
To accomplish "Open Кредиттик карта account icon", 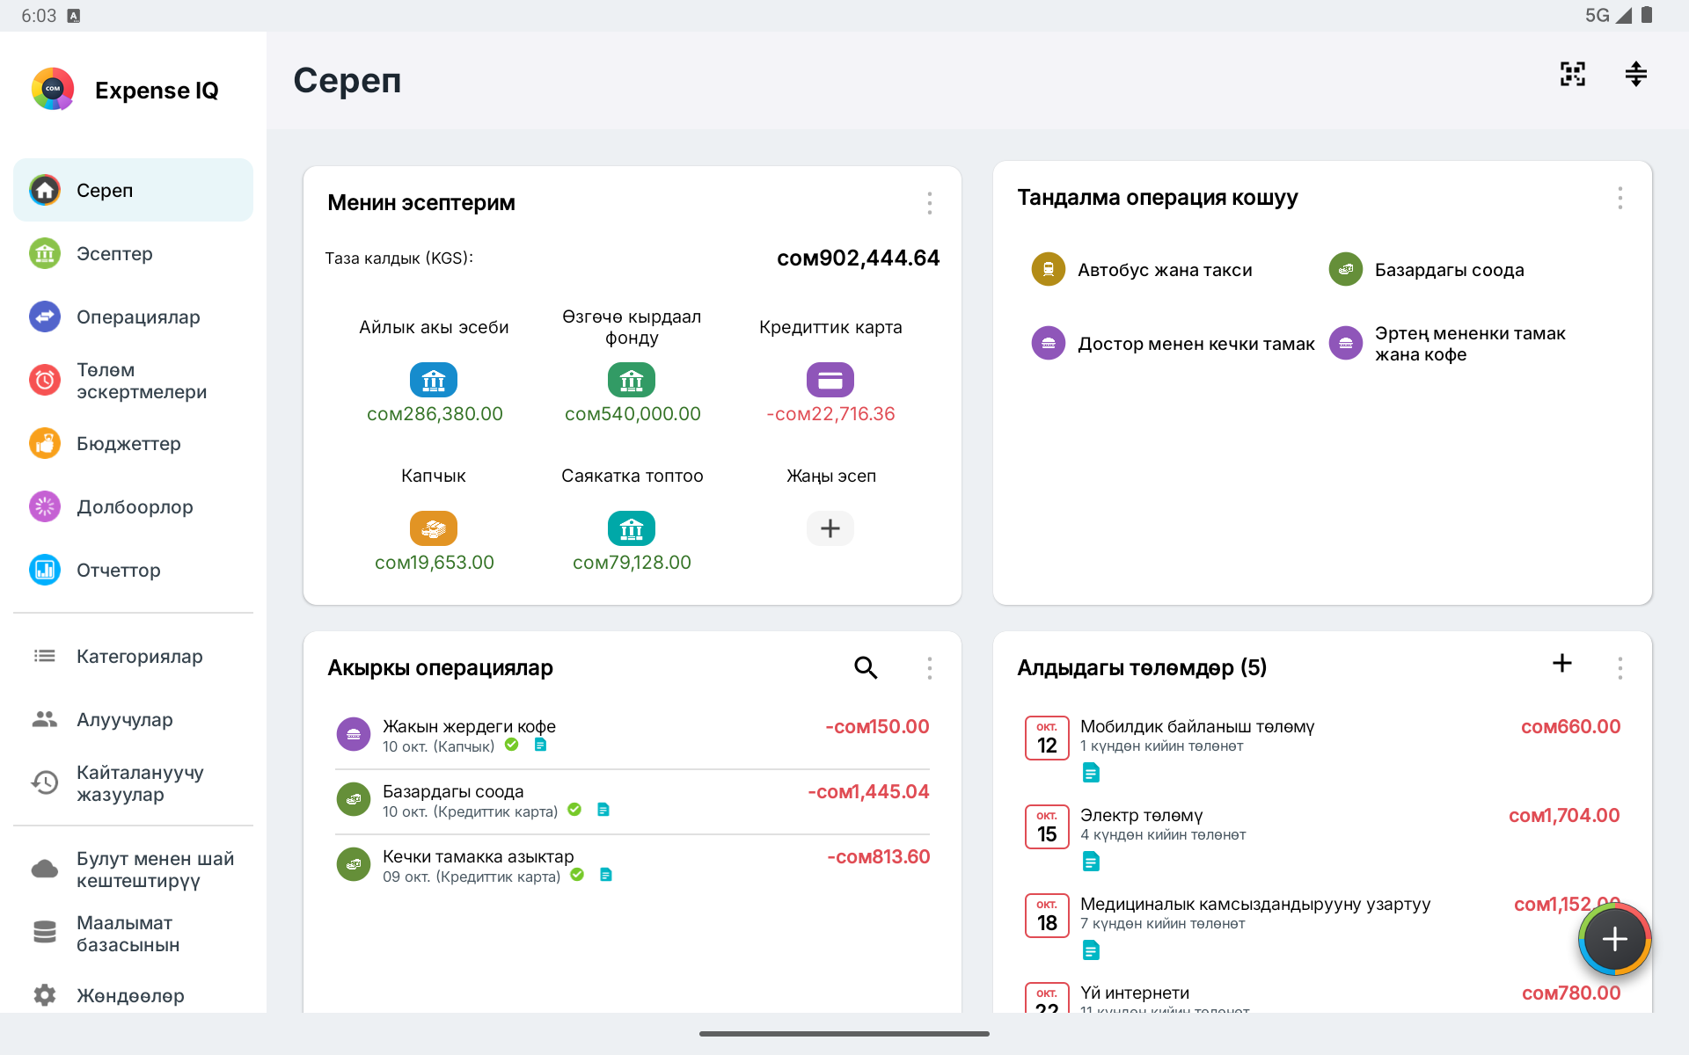I will tap(830, 380).
